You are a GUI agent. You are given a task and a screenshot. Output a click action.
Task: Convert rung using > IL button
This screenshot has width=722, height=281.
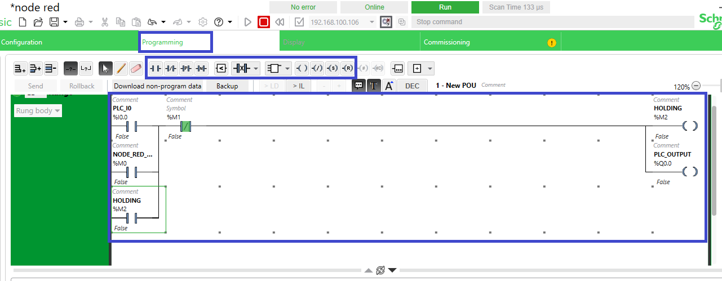(298, 86)
